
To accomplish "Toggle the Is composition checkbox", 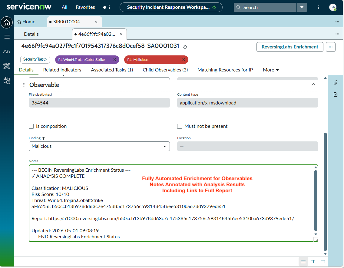I will pyautogui.click(x=31, y=126).
